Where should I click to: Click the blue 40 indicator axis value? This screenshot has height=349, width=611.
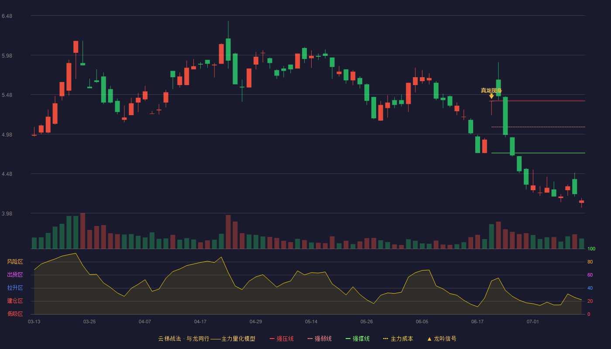click(x=590, y=288)
